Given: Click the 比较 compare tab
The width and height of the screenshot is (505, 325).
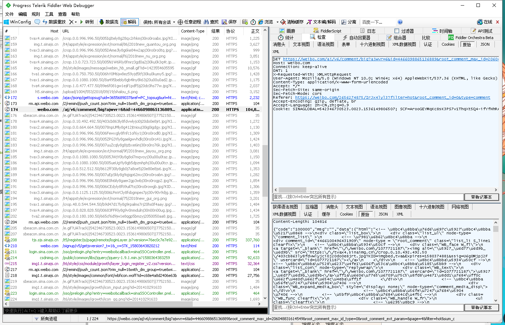Looking at the screenshot, I should click(x=426, y=37).
